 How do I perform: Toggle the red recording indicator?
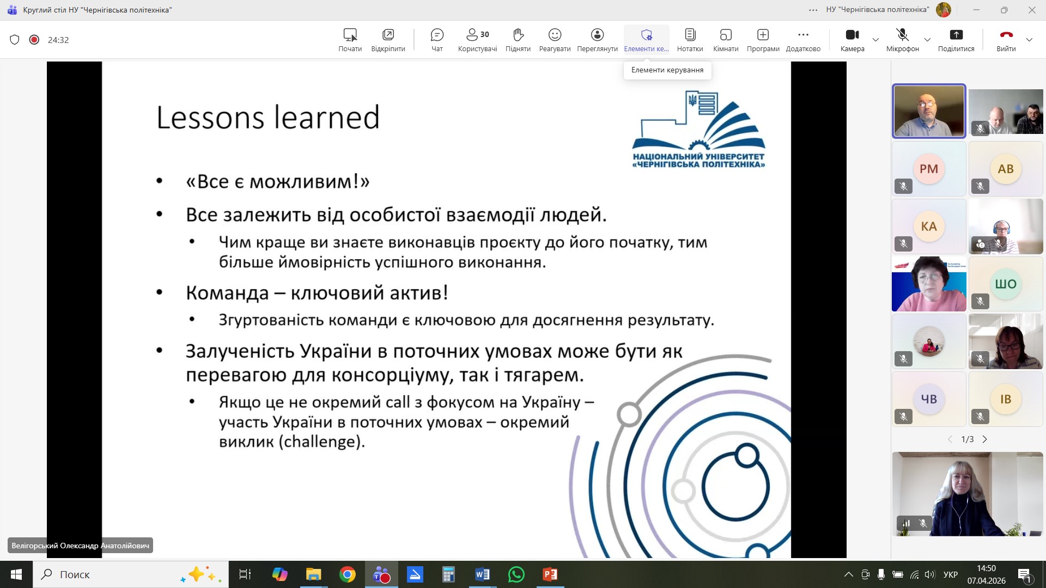[x=34, y=40]
